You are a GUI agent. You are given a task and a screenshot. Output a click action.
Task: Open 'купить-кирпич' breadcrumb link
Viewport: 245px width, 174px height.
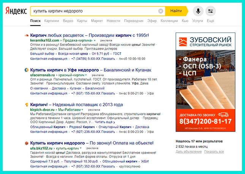click(x=67, y=148)
